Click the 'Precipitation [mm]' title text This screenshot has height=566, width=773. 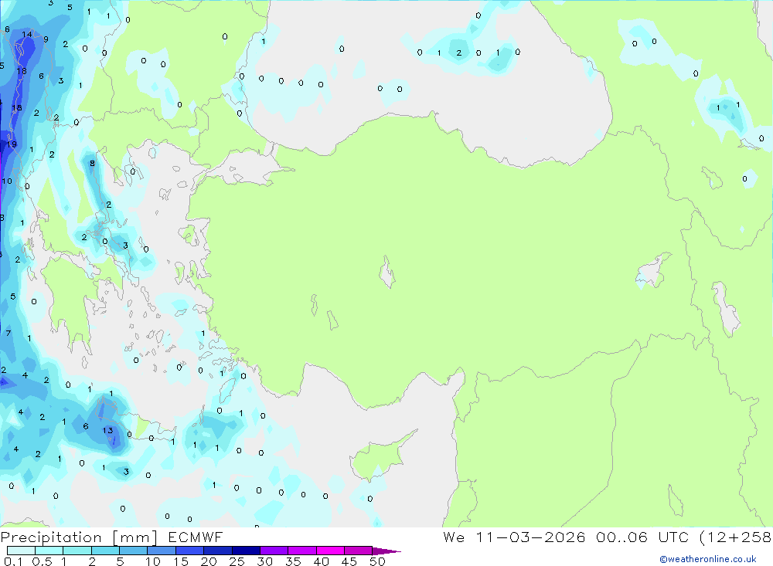pyautogui.click(x=79, y=537)
